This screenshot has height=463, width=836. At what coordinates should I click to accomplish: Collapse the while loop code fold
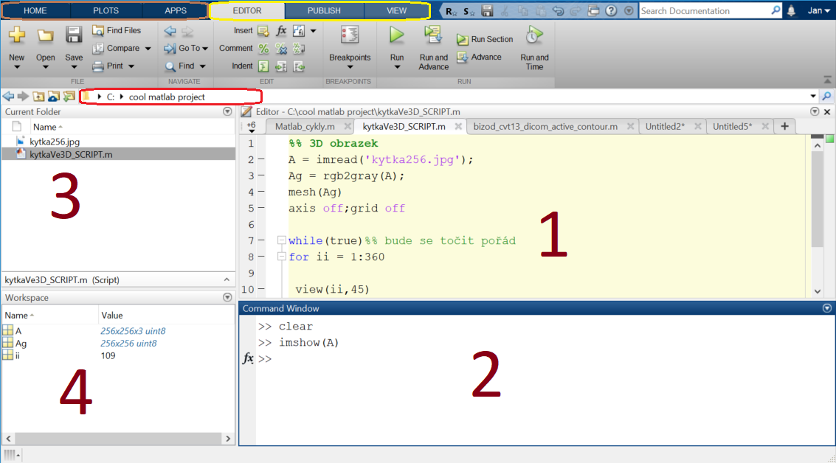pos(281,241)
